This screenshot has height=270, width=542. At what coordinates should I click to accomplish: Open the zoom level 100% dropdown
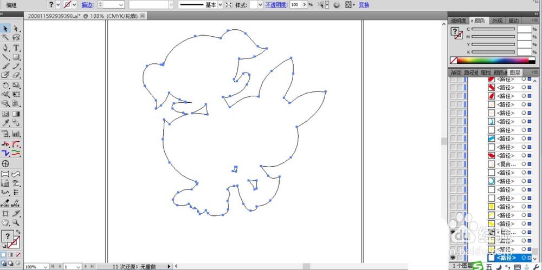click(46, 267)
